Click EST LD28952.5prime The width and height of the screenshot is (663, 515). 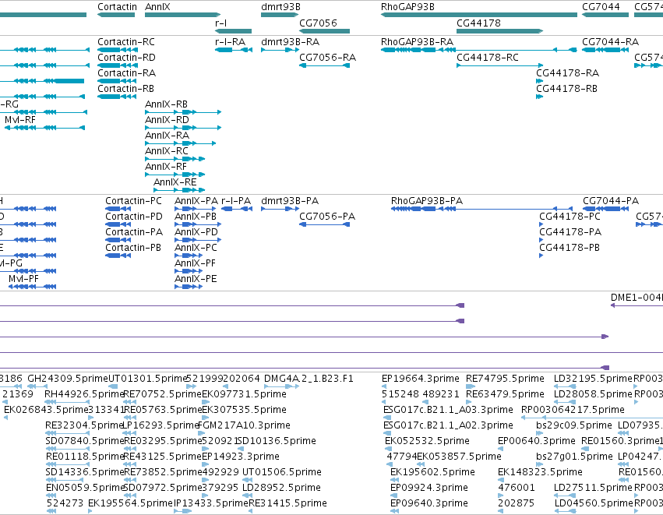click(x=281, y=488)
